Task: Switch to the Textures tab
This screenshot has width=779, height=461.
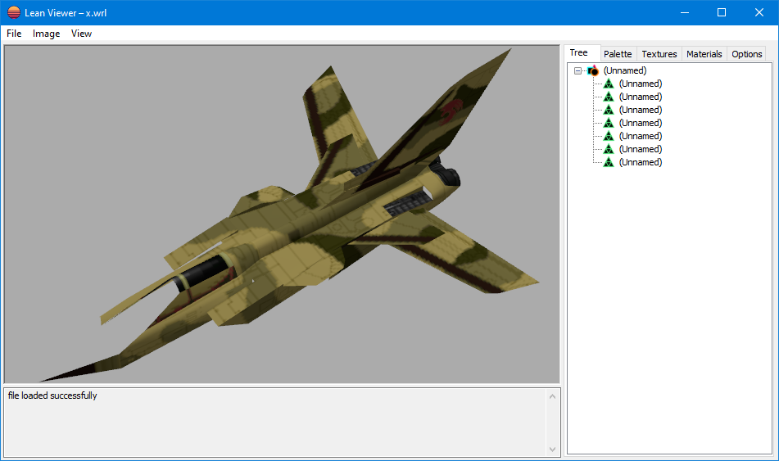Action: [659, 54]
